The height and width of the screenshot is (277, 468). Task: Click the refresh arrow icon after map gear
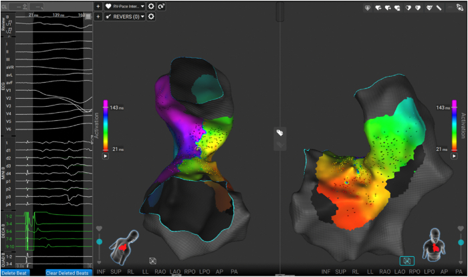point(162,6)
